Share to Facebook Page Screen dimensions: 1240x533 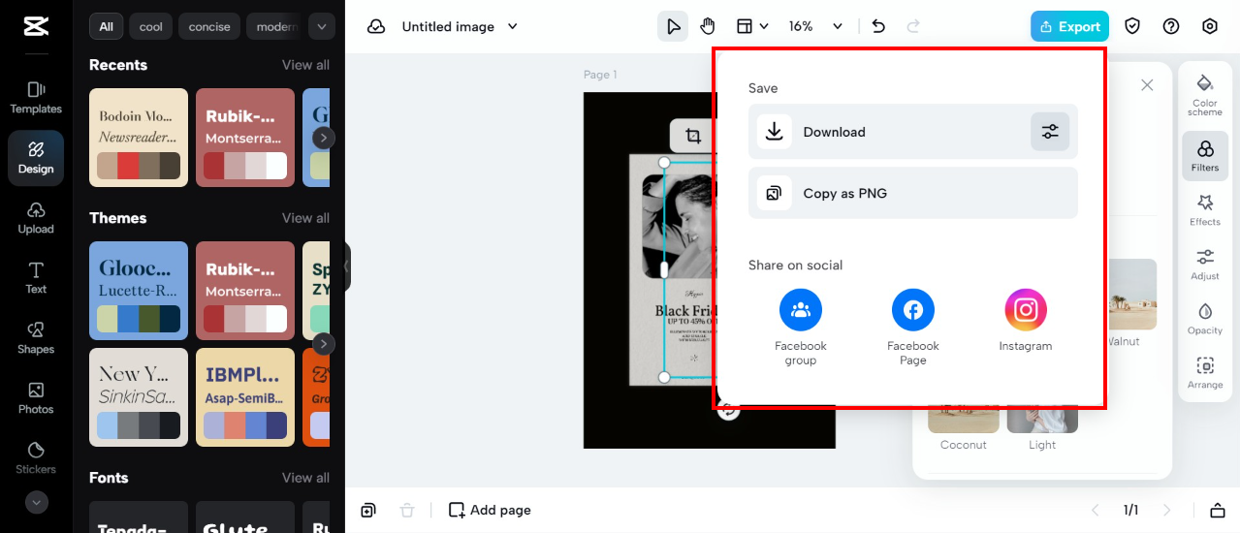pos(913,328)
